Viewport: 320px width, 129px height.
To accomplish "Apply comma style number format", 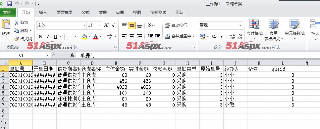I will coord(222,37).
